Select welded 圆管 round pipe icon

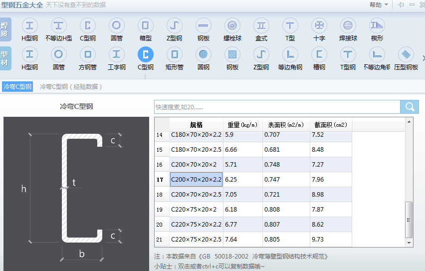click(117, 26)
